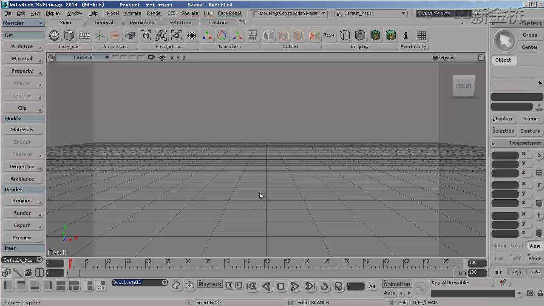
Task: Toggle the viewport eye display icon
Action: coord(162,57)
